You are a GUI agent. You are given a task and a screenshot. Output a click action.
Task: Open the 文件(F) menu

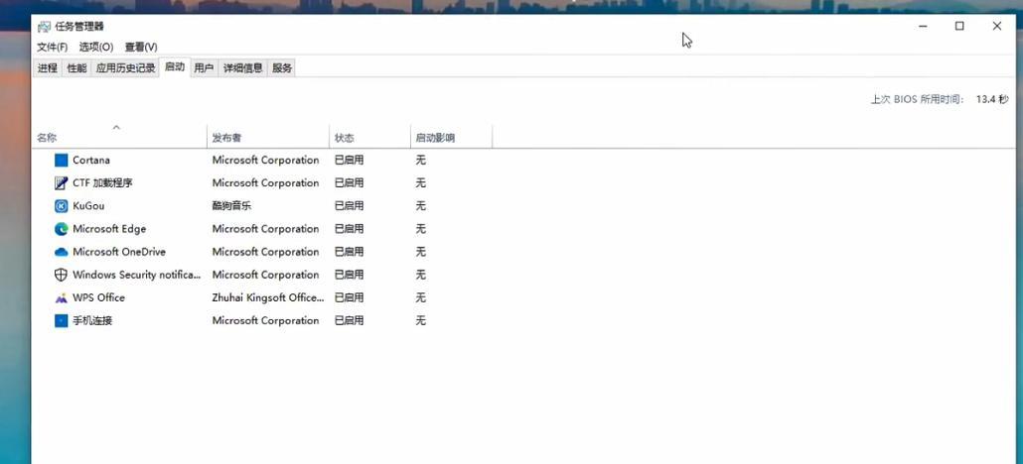(x=53, y=47)
